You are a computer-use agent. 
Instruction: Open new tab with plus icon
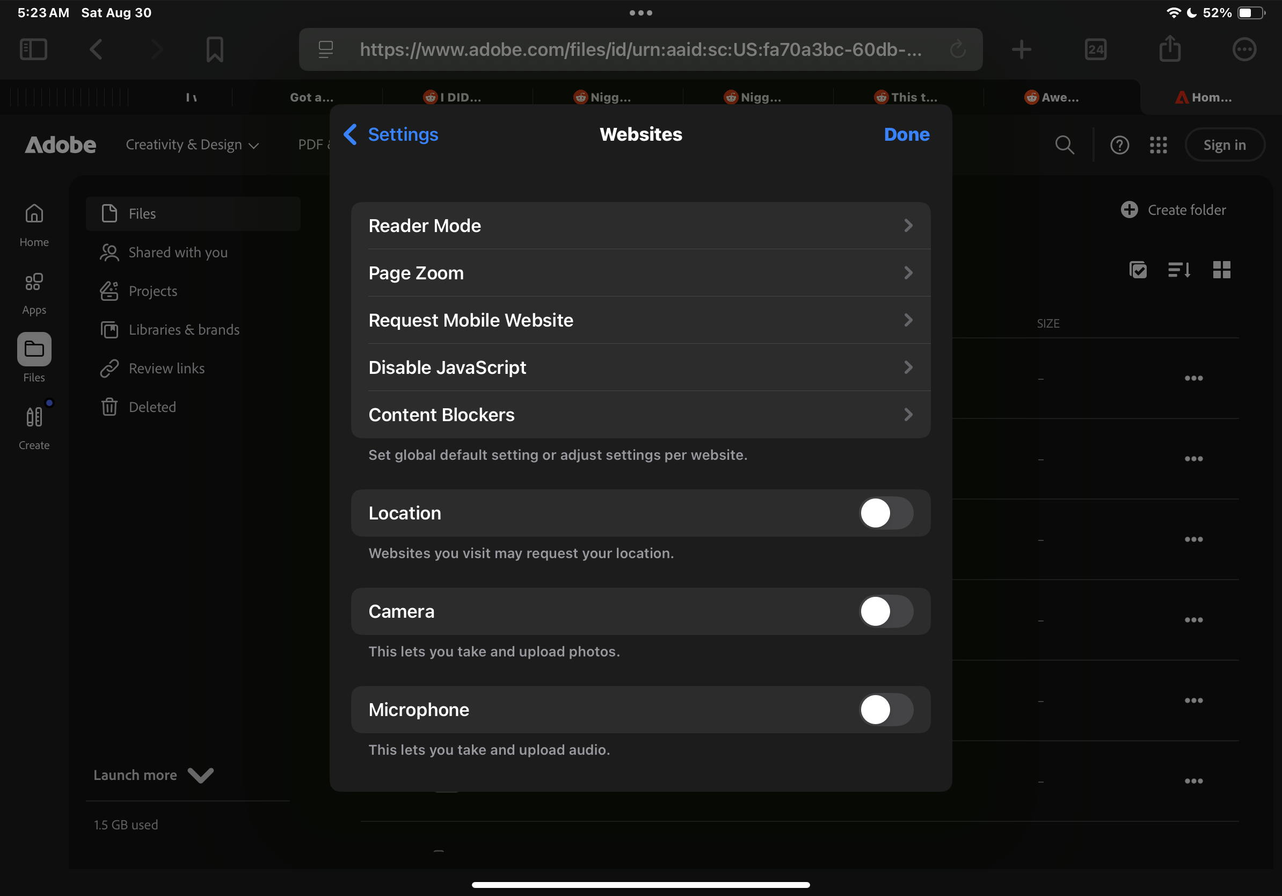[1021, 49]
